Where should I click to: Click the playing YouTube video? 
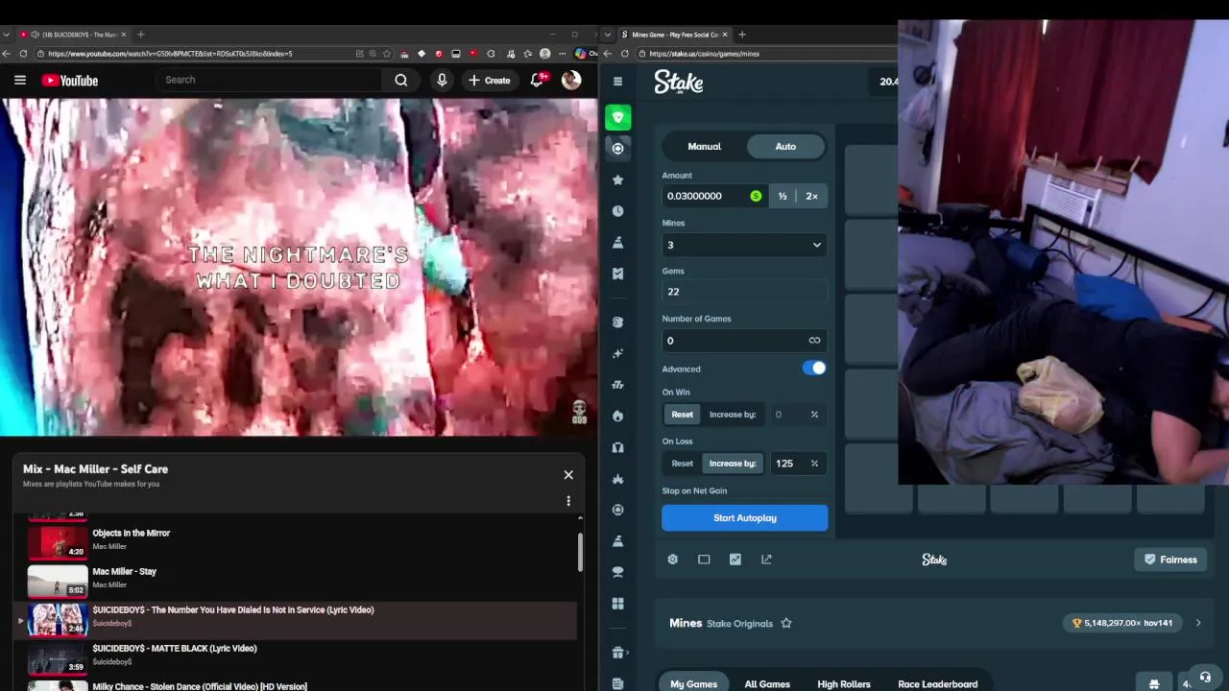point(299,268)
